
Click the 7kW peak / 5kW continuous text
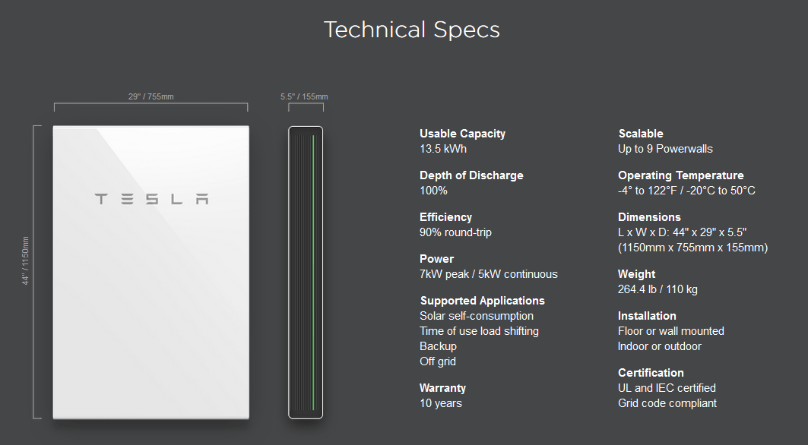click(x=489, y=274)
